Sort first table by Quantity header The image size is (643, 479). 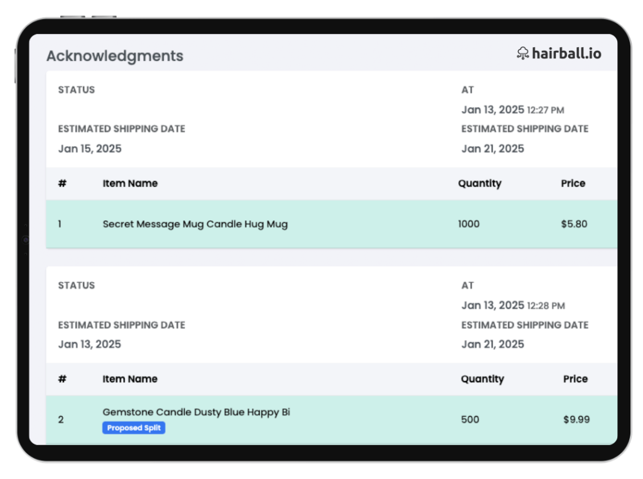pyautogui.click(x=479, y=183)
